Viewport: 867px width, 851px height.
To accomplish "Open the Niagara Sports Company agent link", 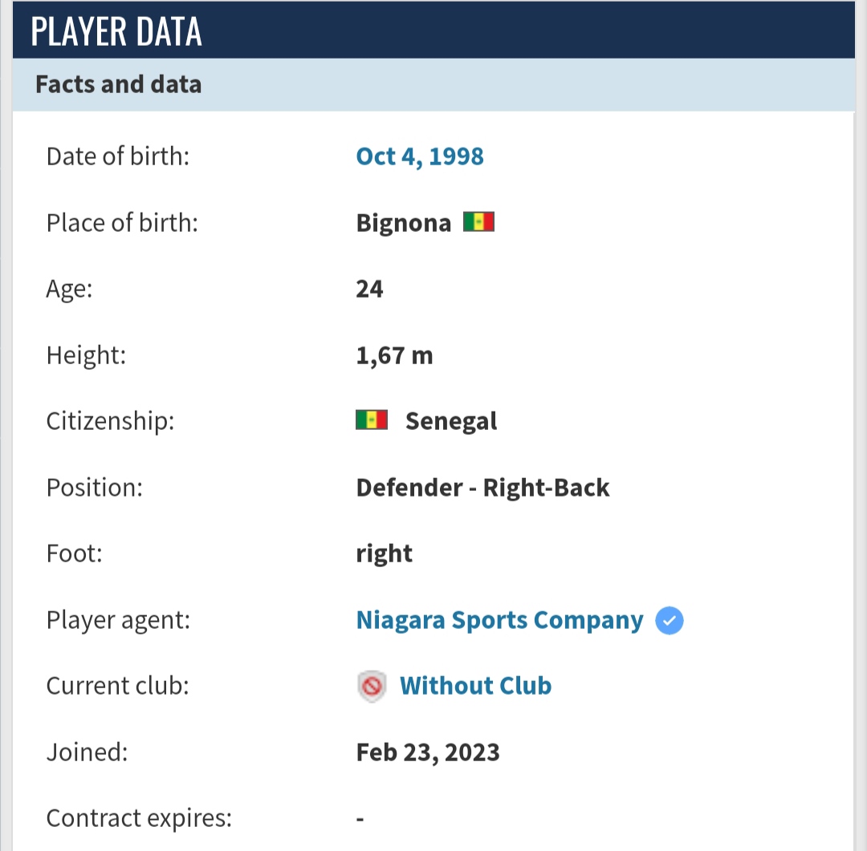I will [x=500, y=620].
